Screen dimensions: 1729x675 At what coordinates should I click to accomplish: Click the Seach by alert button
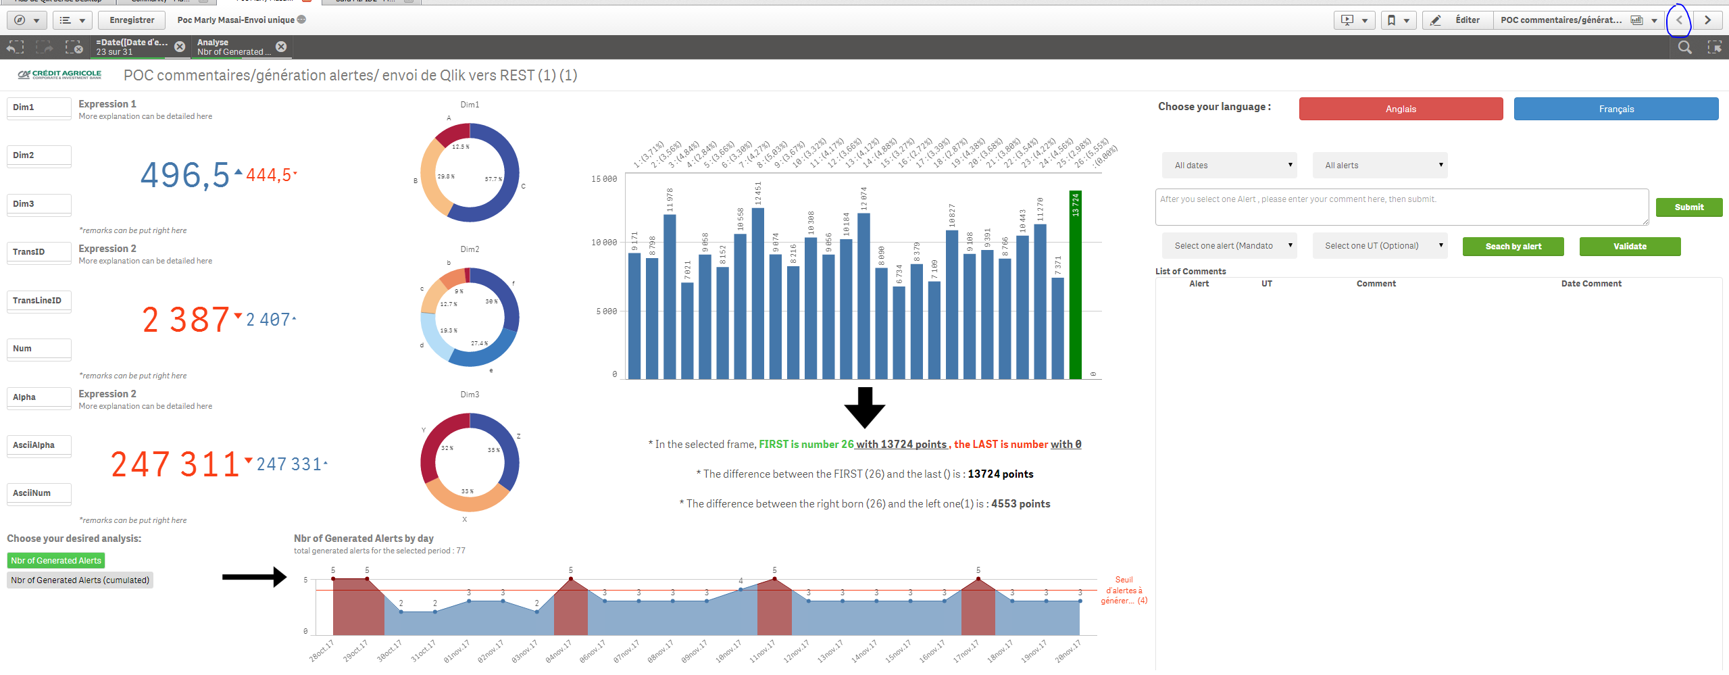1513,247
